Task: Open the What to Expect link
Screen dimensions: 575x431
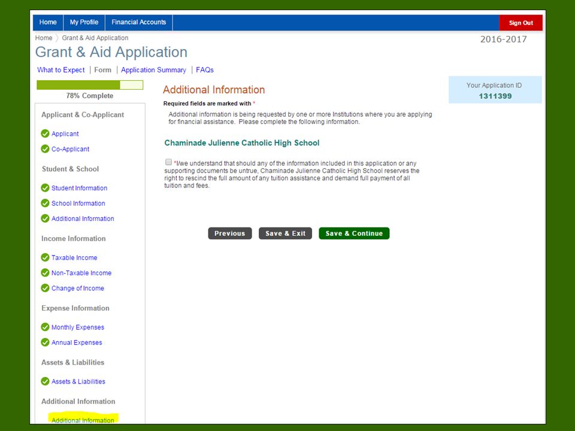Action: 61,70
